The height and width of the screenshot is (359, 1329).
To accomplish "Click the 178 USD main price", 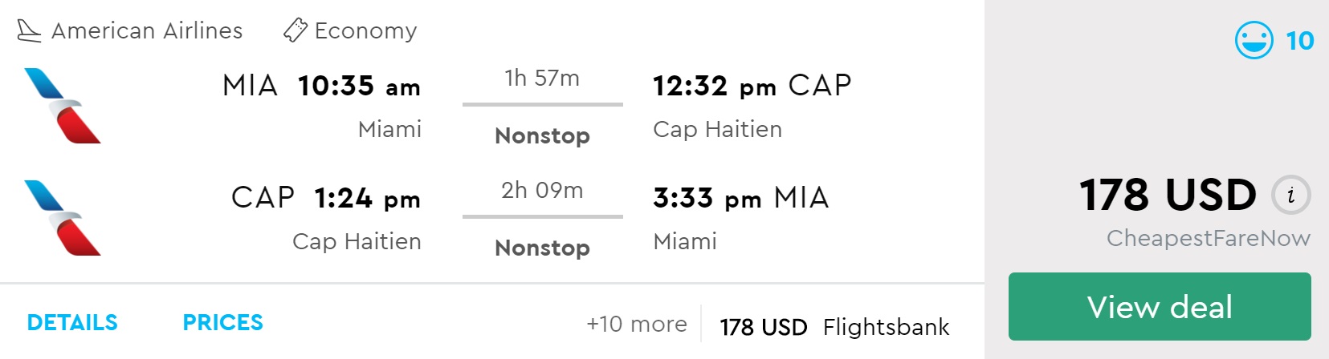I will [1168, 195].
